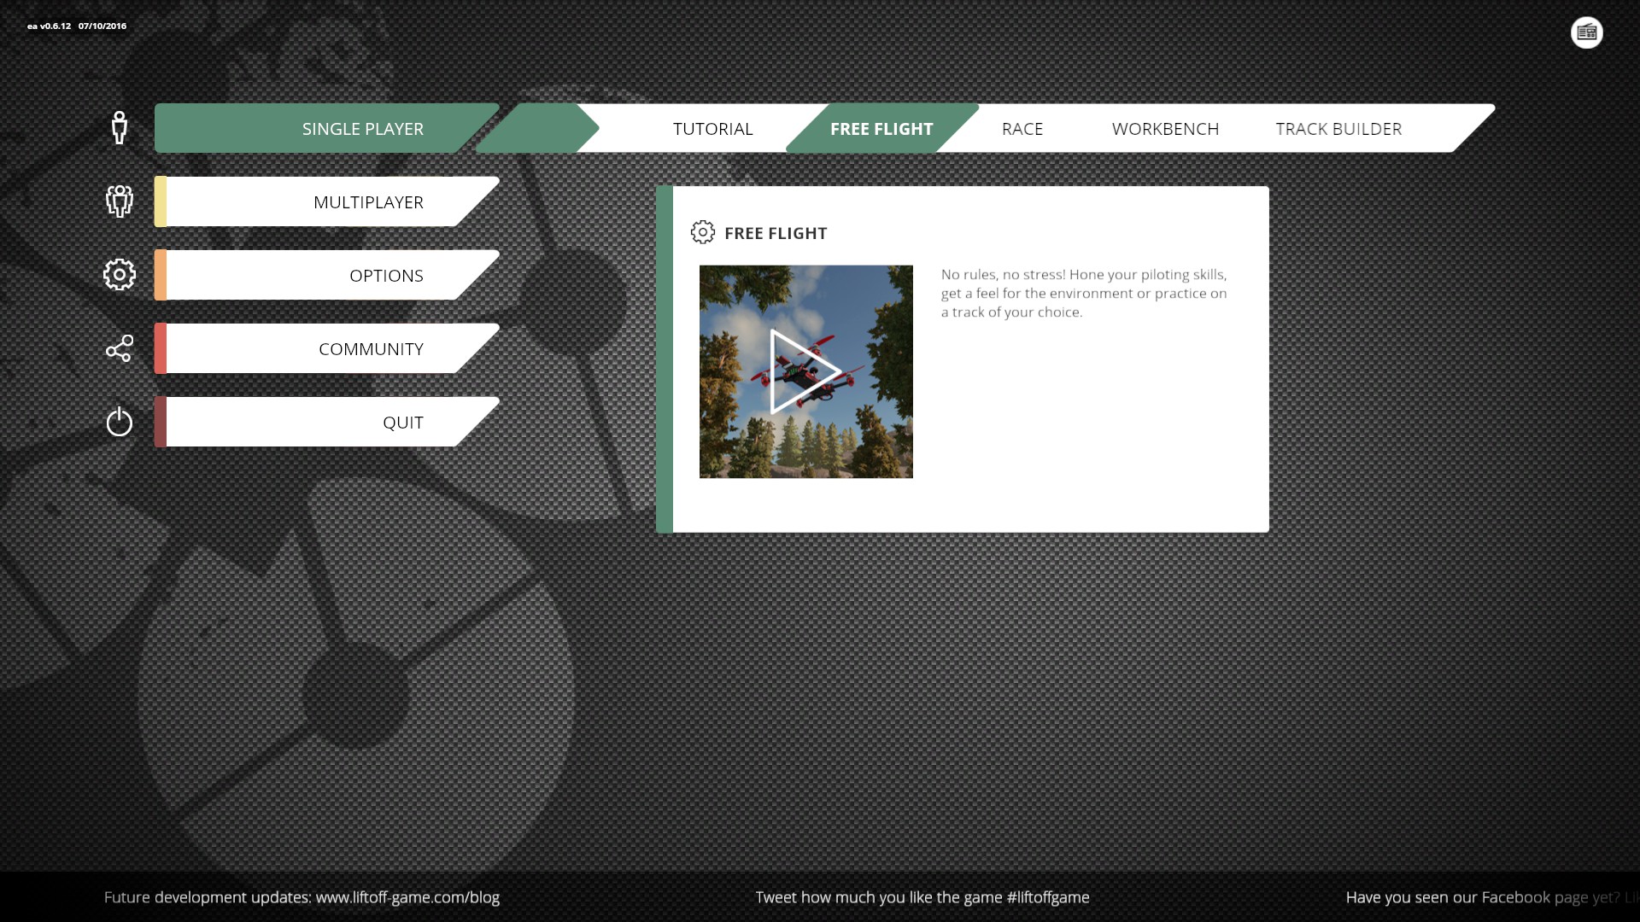
Task: Click the #liftoffgame tweet ticker text
Action: 1047,897
